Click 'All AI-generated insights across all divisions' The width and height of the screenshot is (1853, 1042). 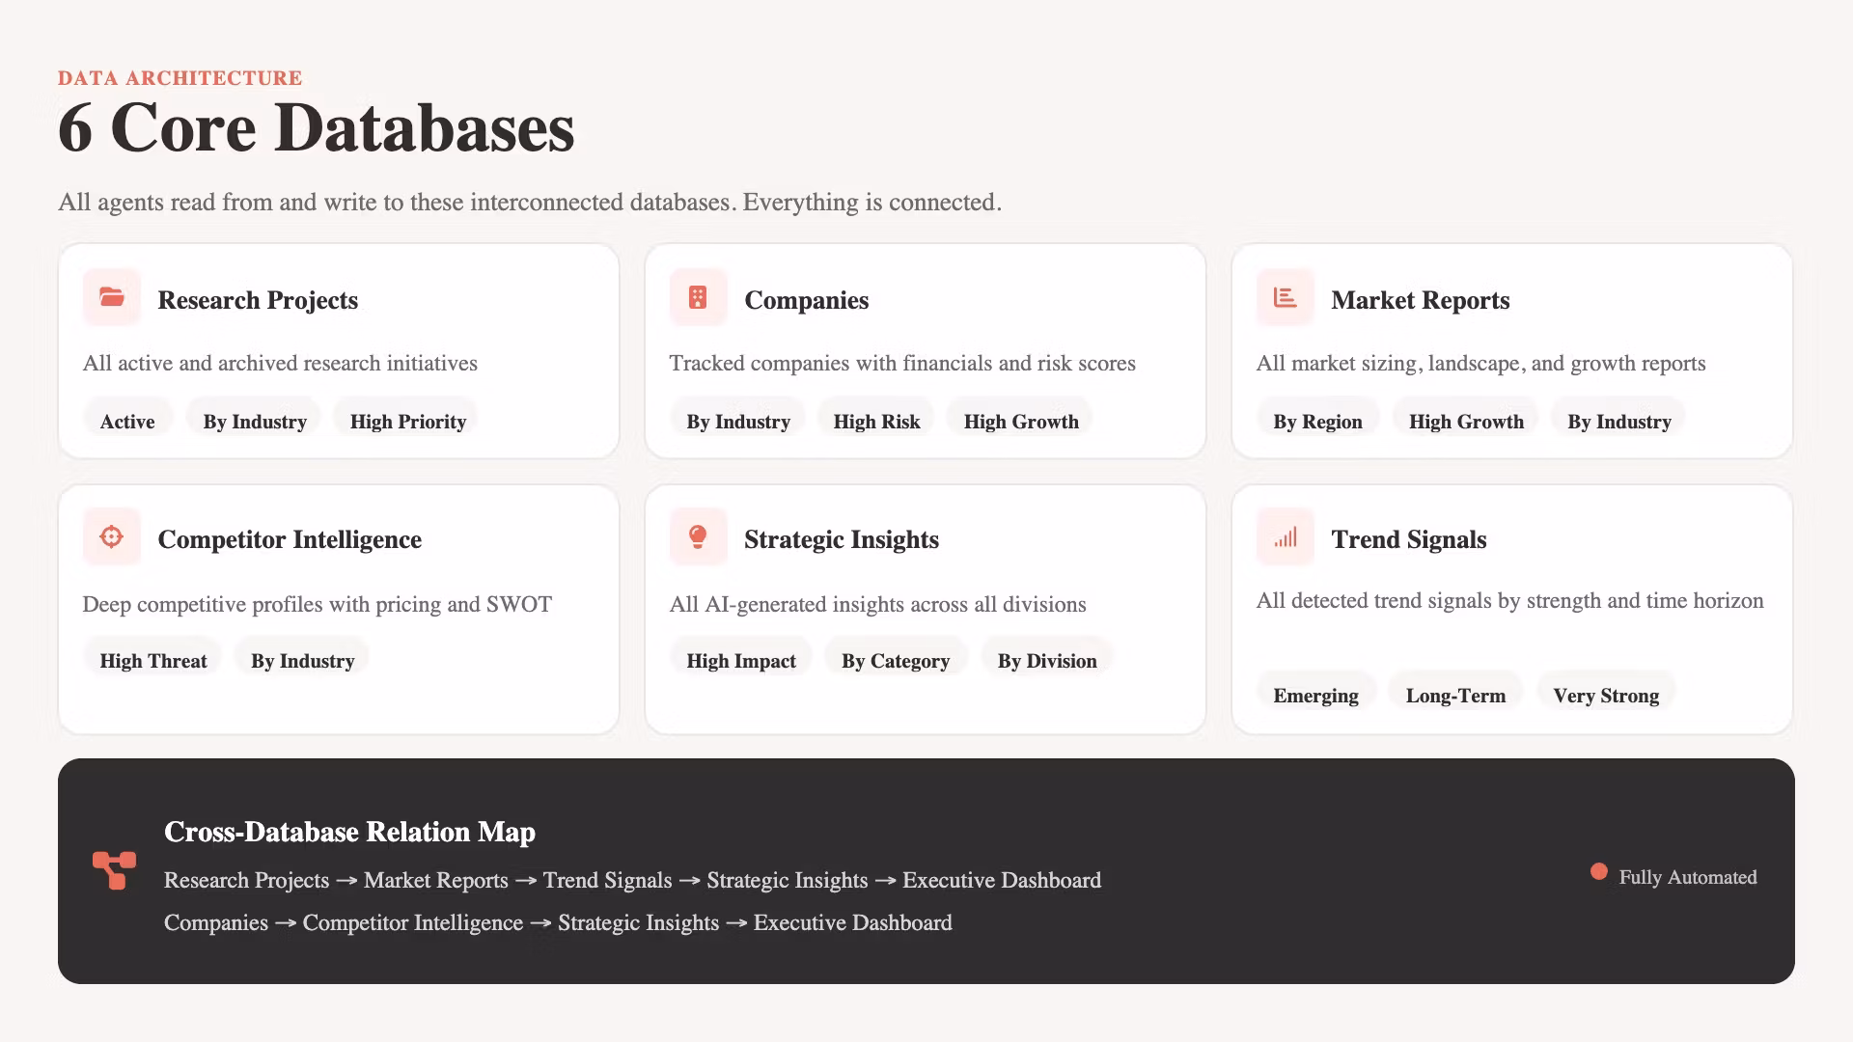(x=877, y=604)
